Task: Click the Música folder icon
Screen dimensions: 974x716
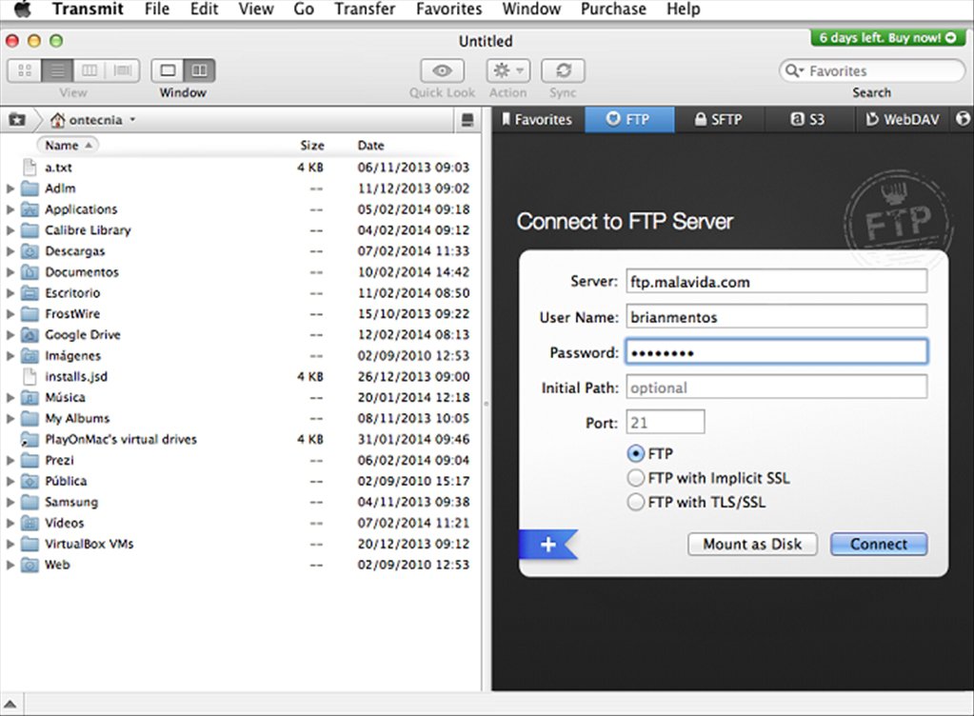Action: [30, 397]
